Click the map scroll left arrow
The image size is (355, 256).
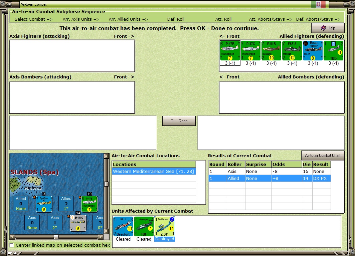click(x=12, y=237)
